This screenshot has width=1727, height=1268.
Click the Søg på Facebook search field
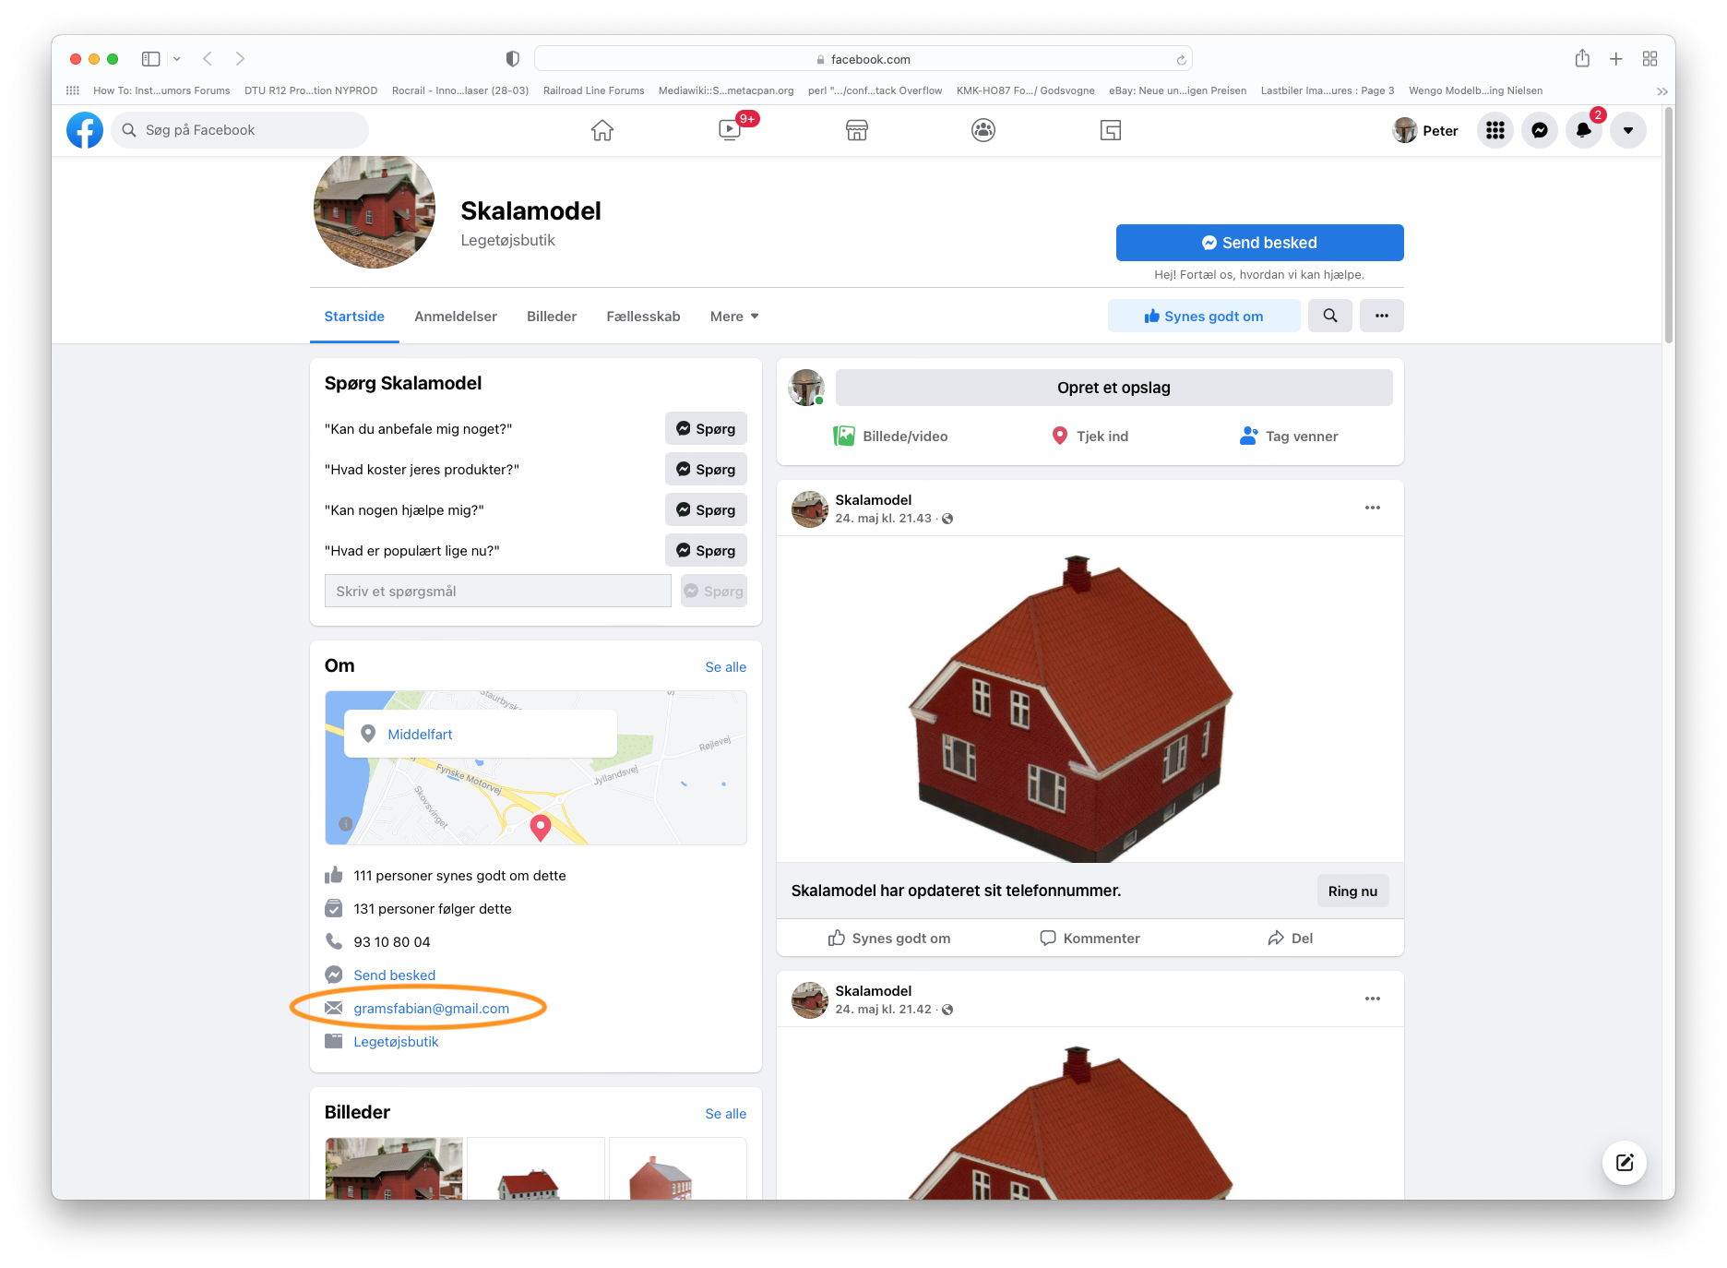[x=240, y=130]
